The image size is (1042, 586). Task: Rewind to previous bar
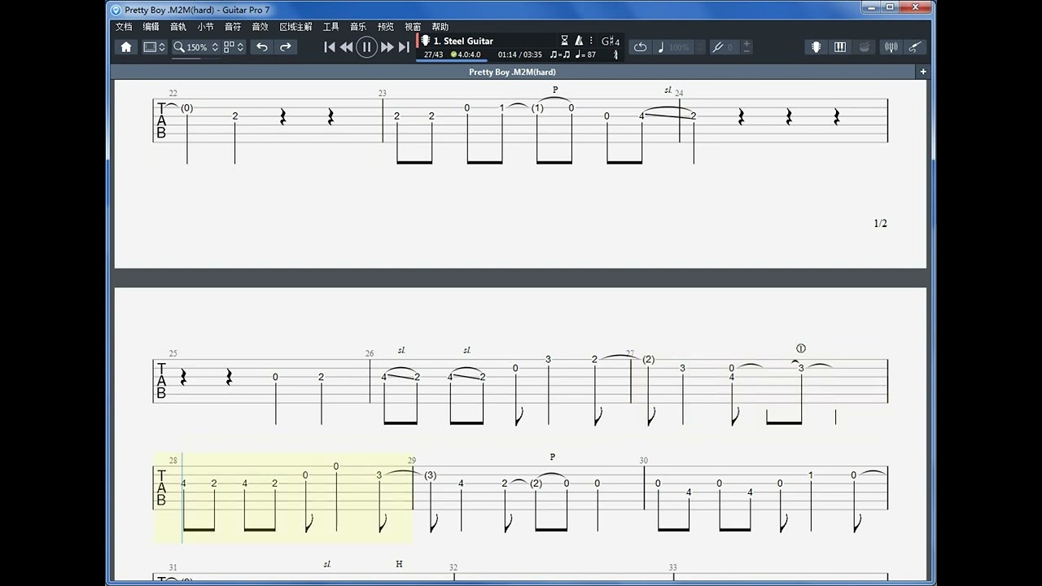(x=347, y=47)
